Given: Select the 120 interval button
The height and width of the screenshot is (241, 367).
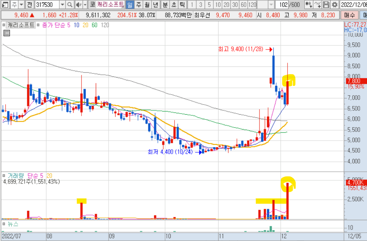Looking at the screenshot, I should 252,5.
